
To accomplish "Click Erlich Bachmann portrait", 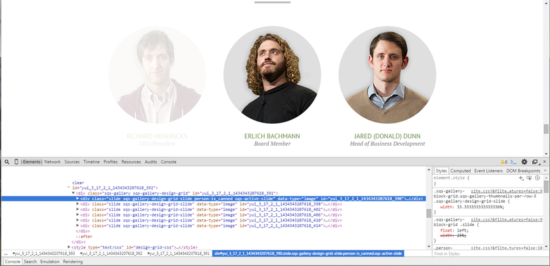I will 272,75.
